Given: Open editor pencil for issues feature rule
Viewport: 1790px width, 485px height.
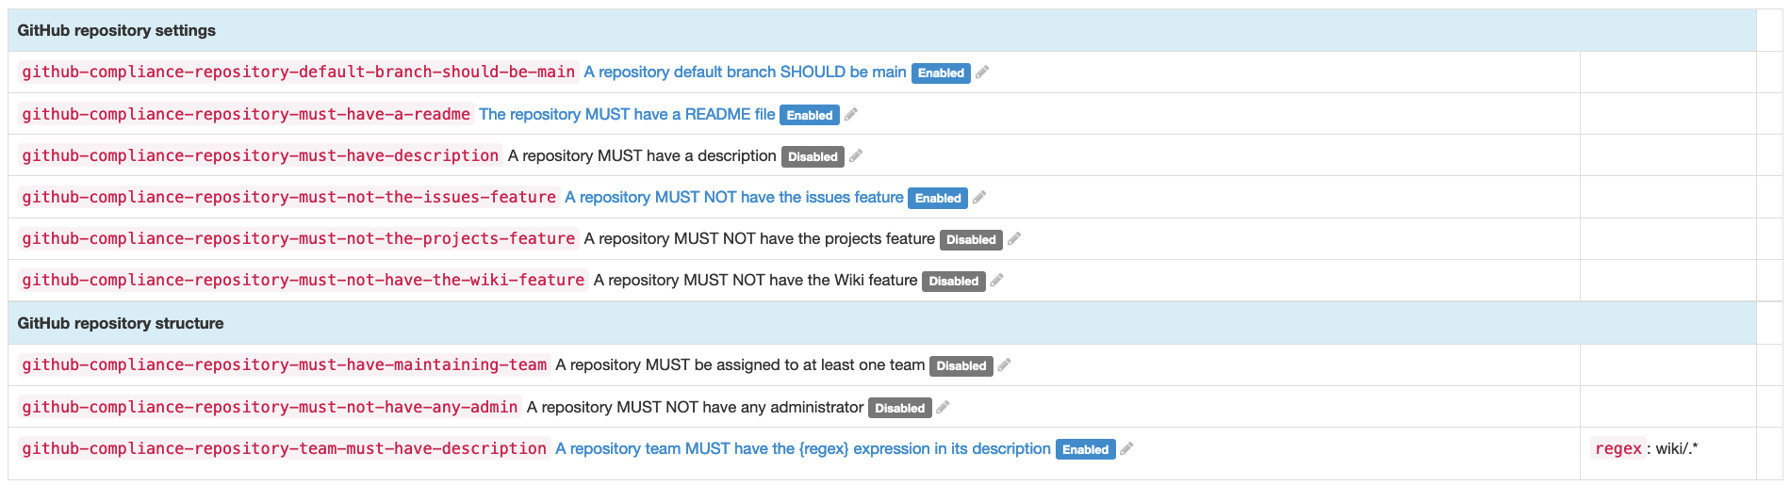Looking at the screenshot, I should (x=979, y=198).
